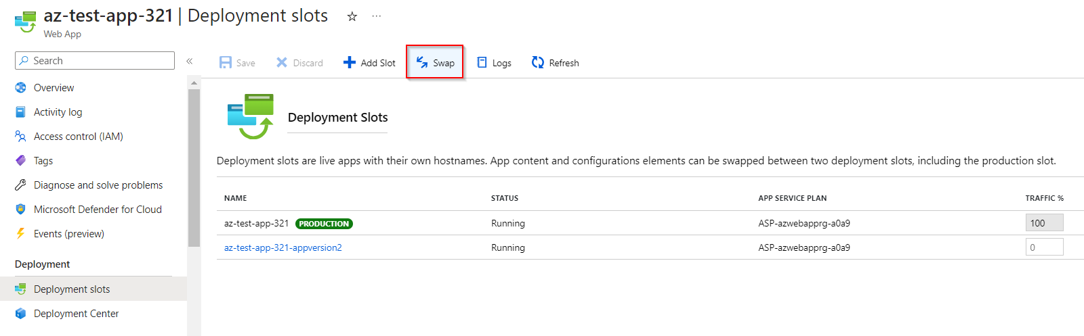Screen dimensions: 1084x336
Task: Click the PRODUCTION badge
Action: [x=324, y=224]
